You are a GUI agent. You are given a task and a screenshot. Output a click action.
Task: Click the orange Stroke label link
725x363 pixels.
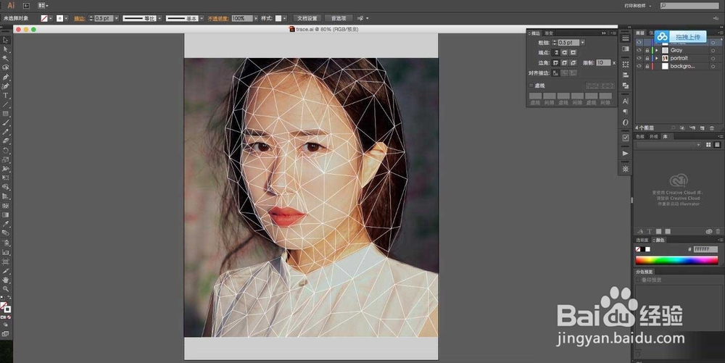(x=79, y=18)
